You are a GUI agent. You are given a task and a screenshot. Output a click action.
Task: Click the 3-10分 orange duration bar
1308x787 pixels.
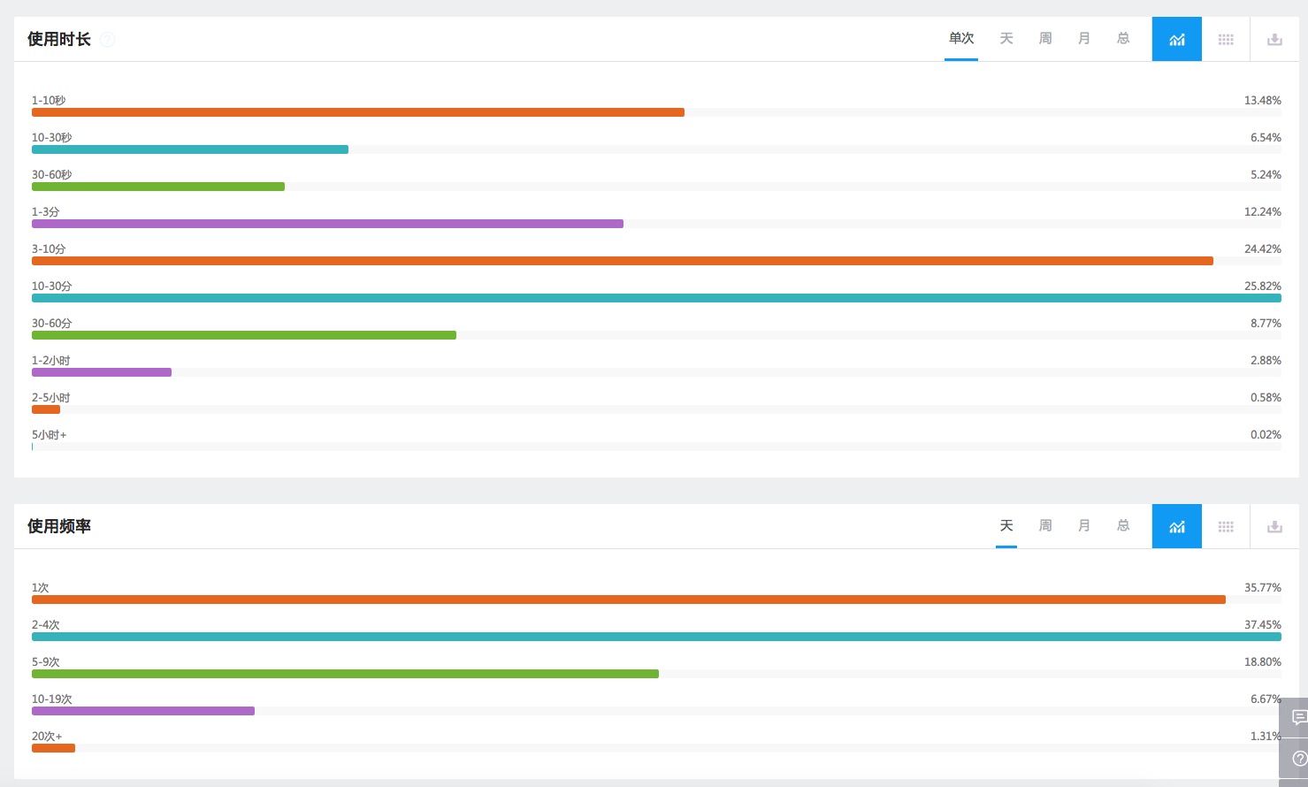pos(623,261)
